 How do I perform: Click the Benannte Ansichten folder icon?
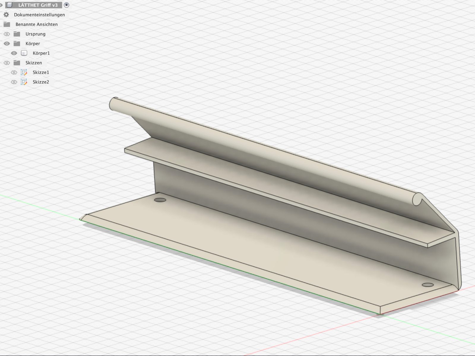(7, 24)
